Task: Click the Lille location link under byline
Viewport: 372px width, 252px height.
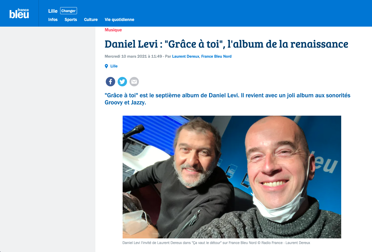Action: 114,66
